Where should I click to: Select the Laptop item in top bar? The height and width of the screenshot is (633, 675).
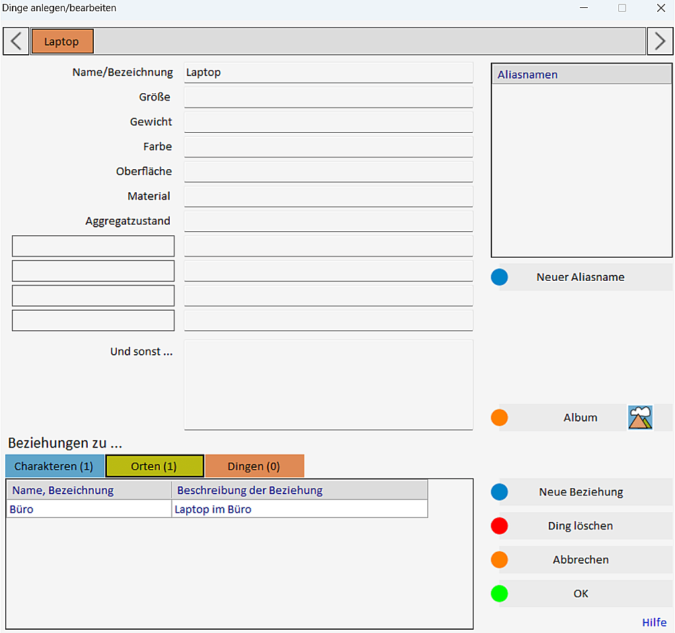pyautogui.click(x=62, y=41)
